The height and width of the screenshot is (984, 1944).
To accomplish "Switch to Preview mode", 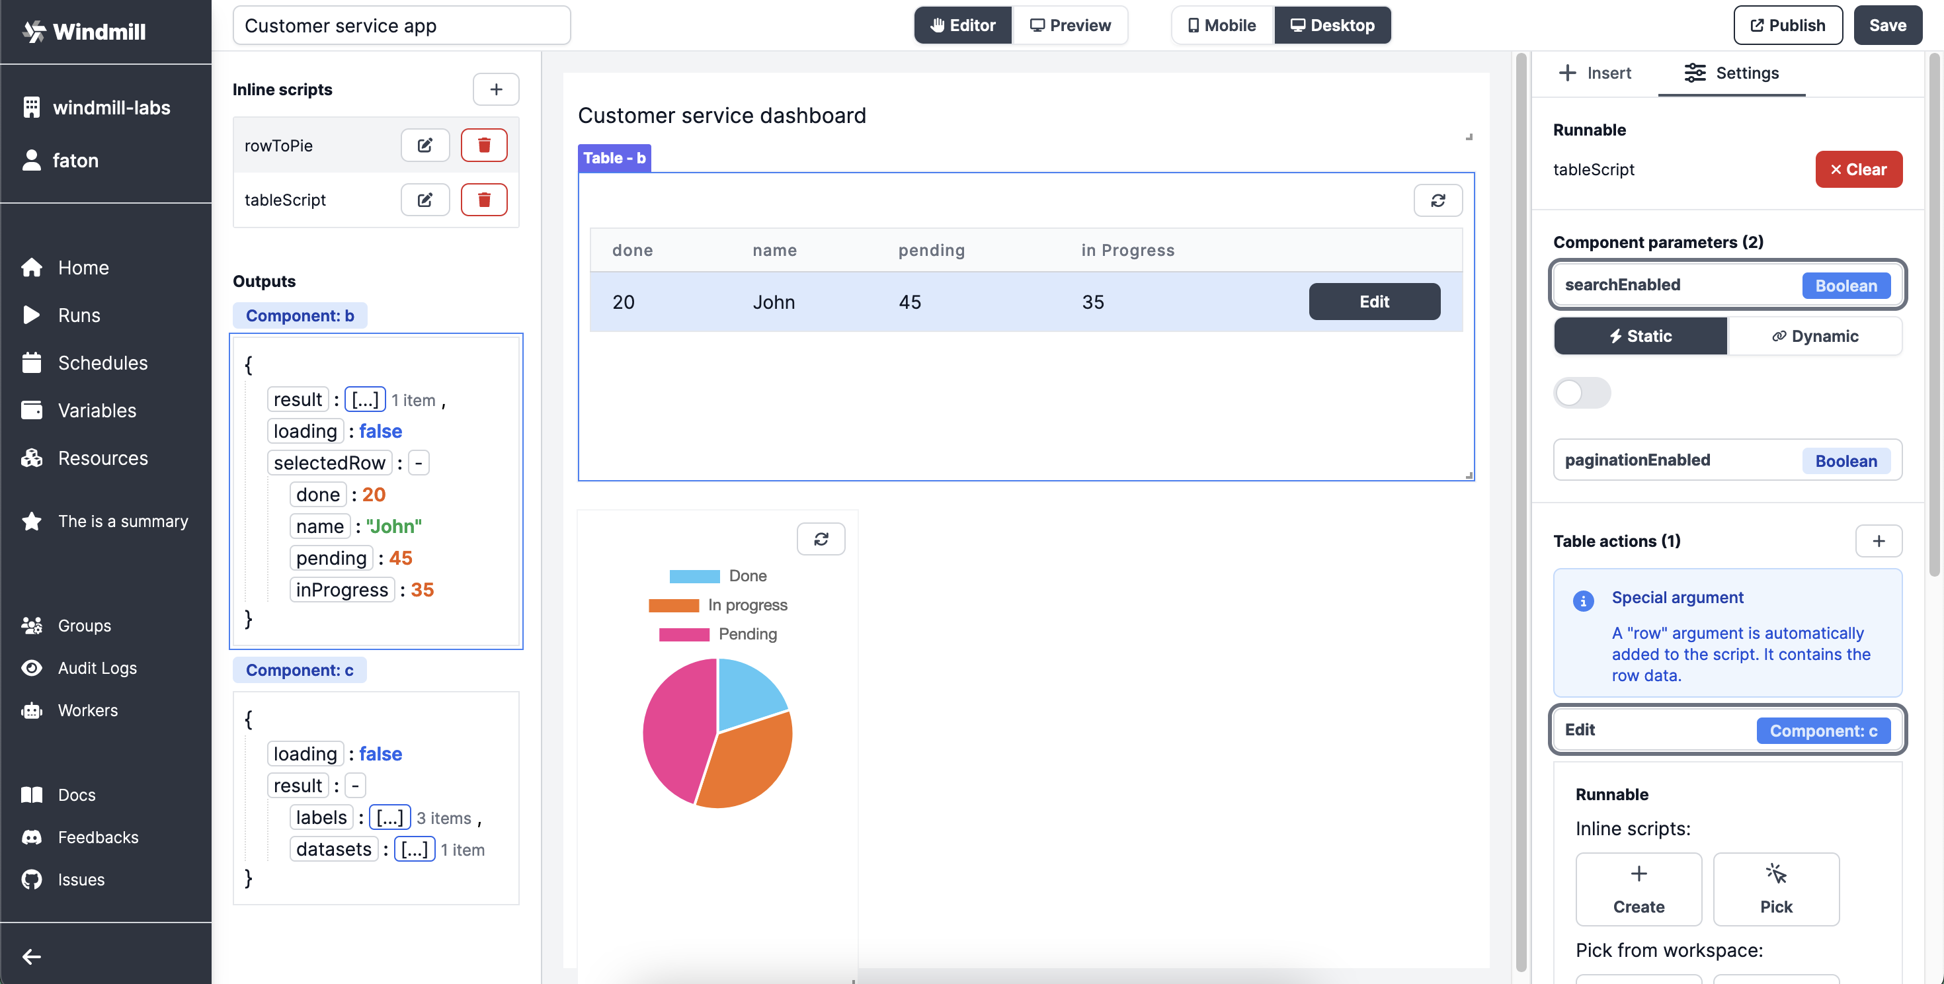I will [1070, 25].
